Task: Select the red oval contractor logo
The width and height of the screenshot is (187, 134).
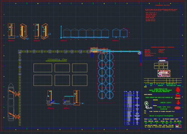Action: pyautogui.click(x=178, y=108)
